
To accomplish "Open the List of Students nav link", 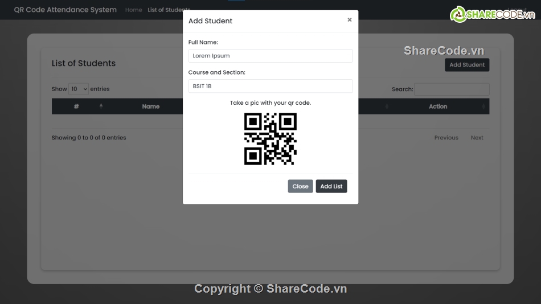I will coord(169,10).
